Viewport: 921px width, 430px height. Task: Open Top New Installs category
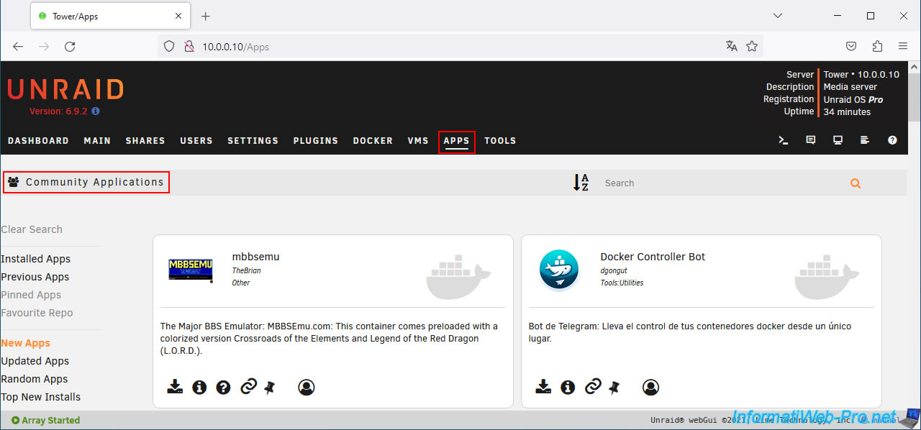[x=41, y=397]
